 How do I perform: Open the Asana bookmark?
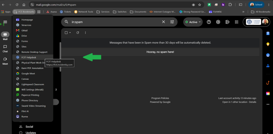[52, 12]
